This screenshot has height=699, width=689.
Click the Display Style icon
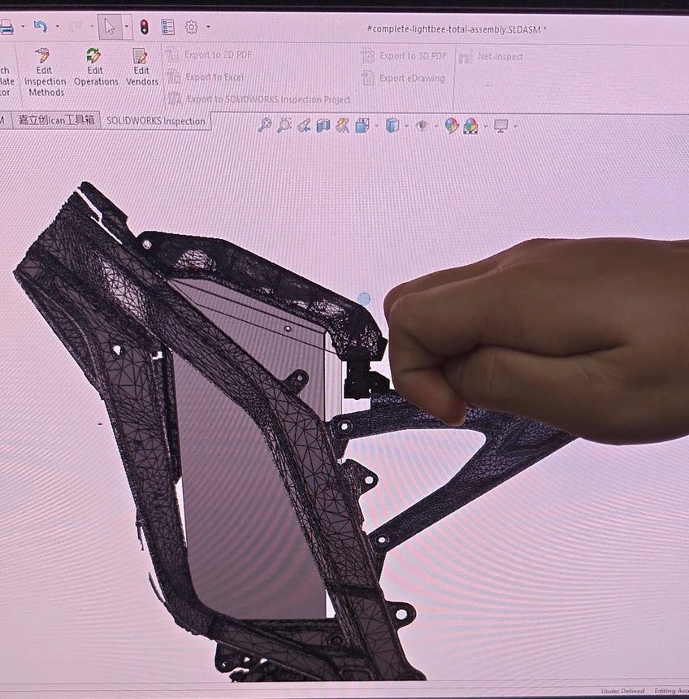pyautogui.click(x=392, y=126)
